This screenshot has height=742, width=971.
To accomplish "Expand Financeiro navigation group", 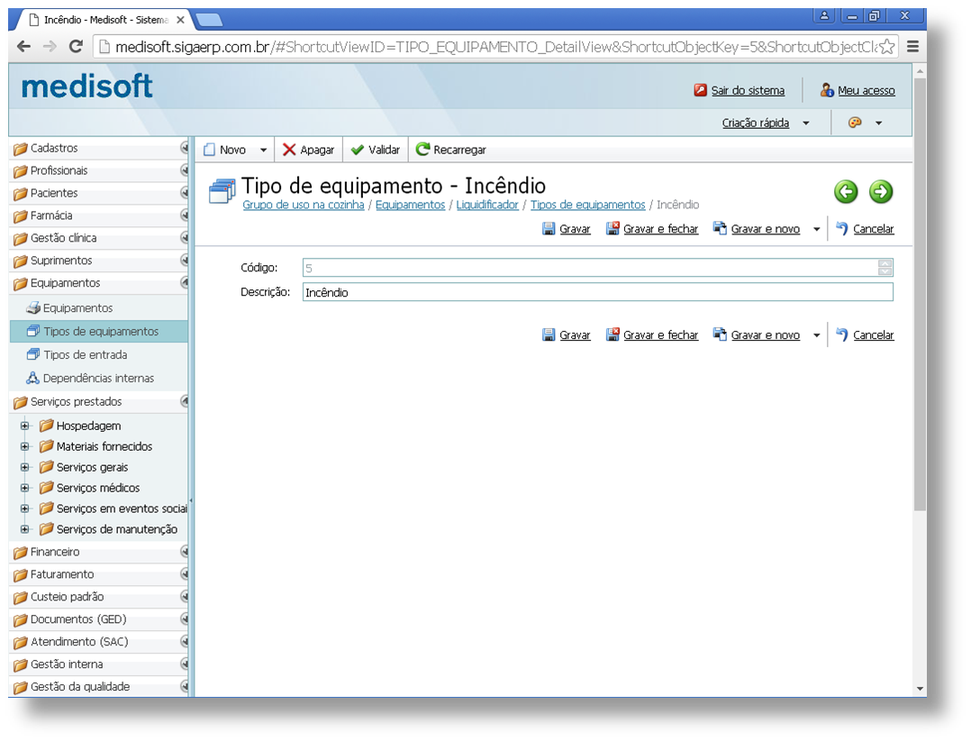I will coord(99,552).
